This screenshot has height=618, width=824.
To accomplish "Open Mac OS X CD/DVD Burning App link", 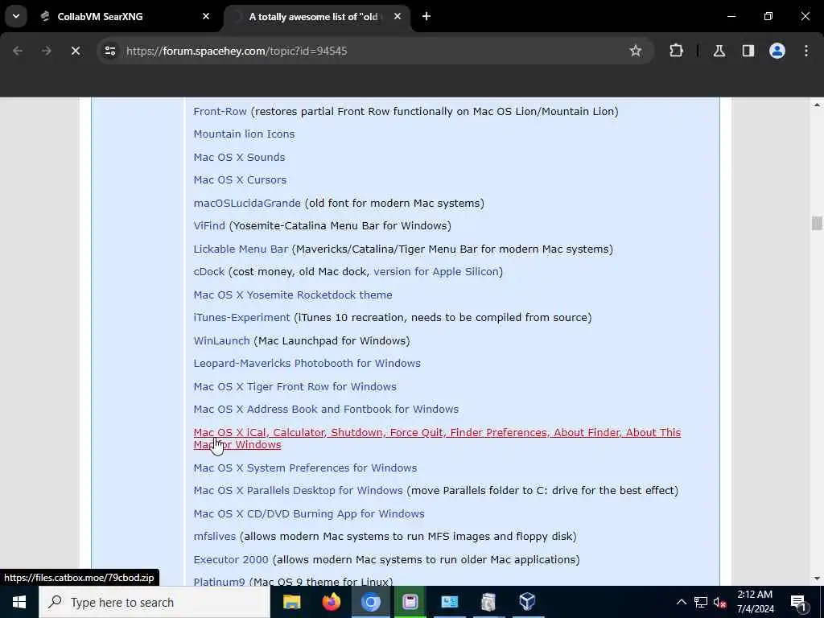I will click(309, 514).
